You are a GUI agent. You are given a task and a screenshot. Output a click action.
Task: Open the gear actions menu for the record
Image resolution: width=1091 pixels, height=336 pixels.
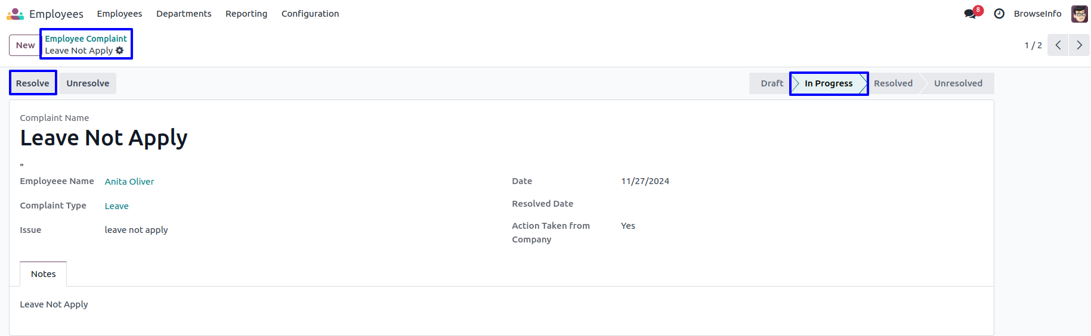pos(120,51)
